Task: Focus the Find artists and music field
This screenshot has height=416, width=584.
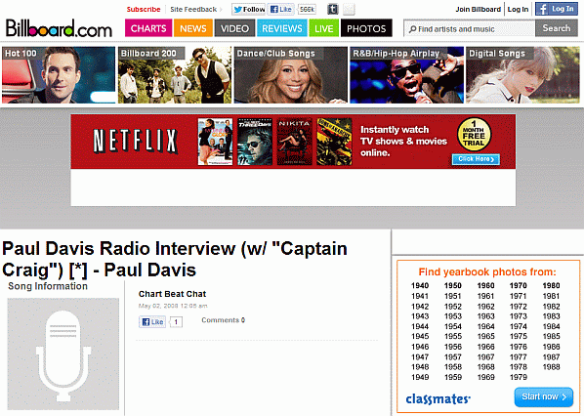Action: click(470, 28)
